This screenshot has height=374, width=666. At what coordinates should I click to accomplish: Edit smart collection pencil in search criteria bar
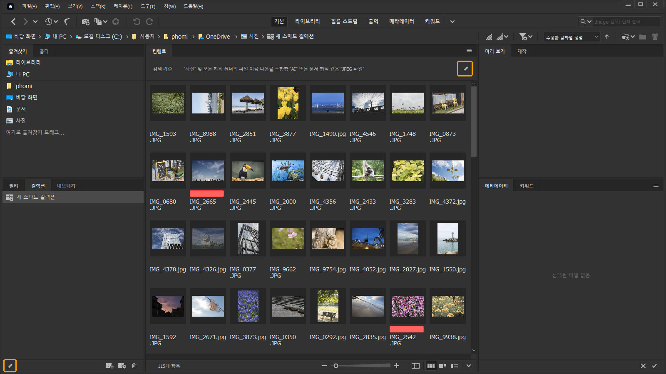tap(465, 69)
